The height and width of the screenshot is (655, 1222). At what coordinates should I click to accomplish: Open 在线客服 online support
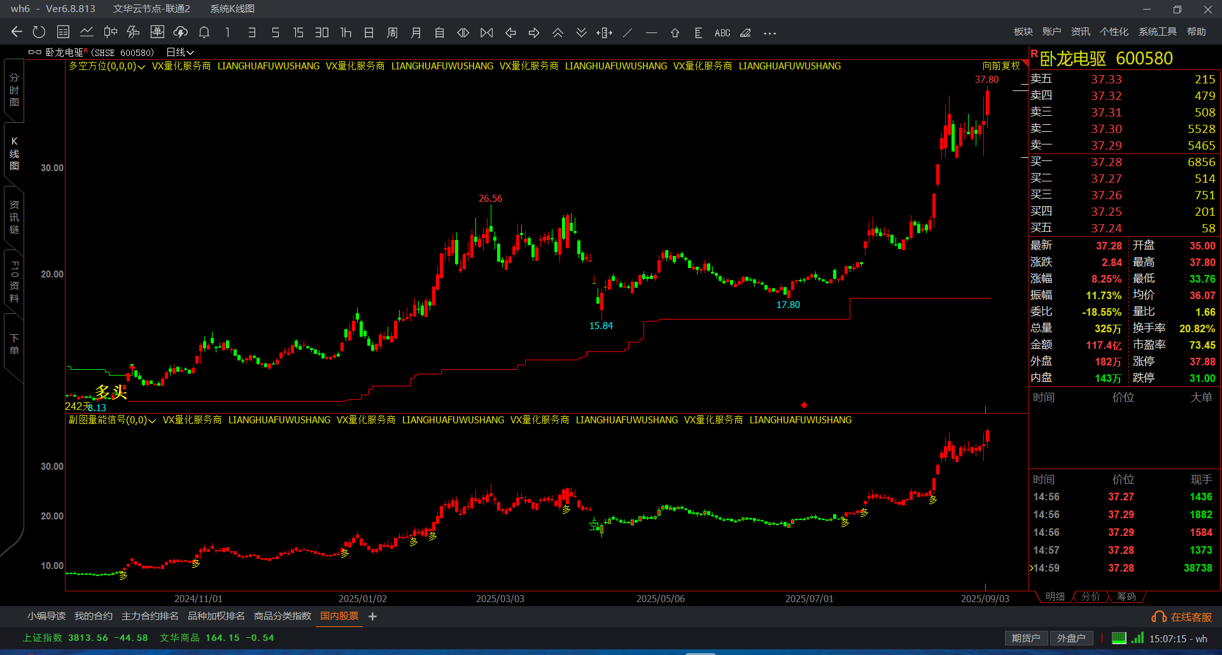pos(1182,617)
